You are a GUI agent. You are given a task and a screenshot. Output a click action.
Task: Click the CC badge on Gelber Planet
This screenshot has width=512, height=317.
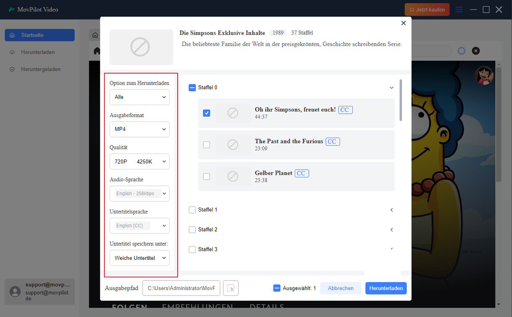(x=302, y=173)
